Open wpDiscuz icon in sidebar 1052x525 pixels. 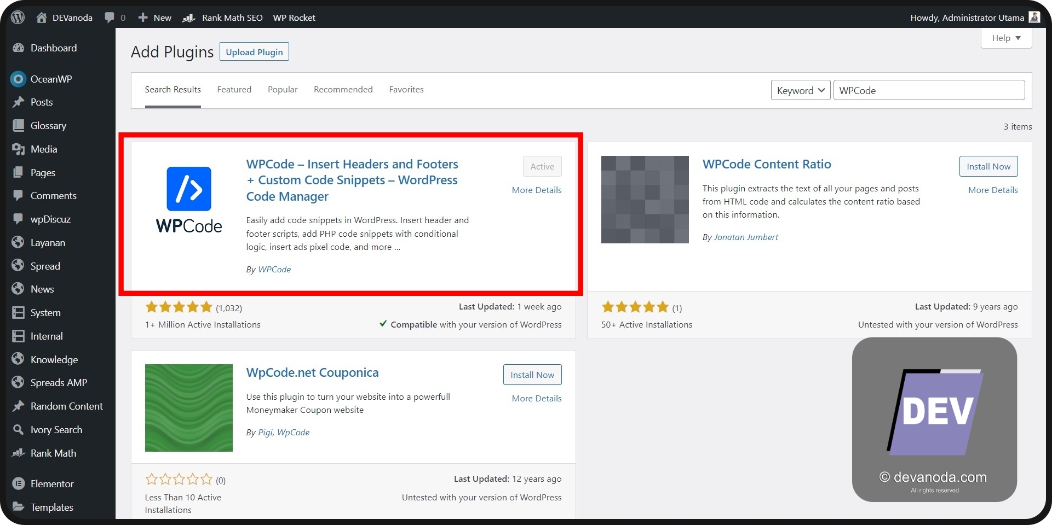[19, 219]
